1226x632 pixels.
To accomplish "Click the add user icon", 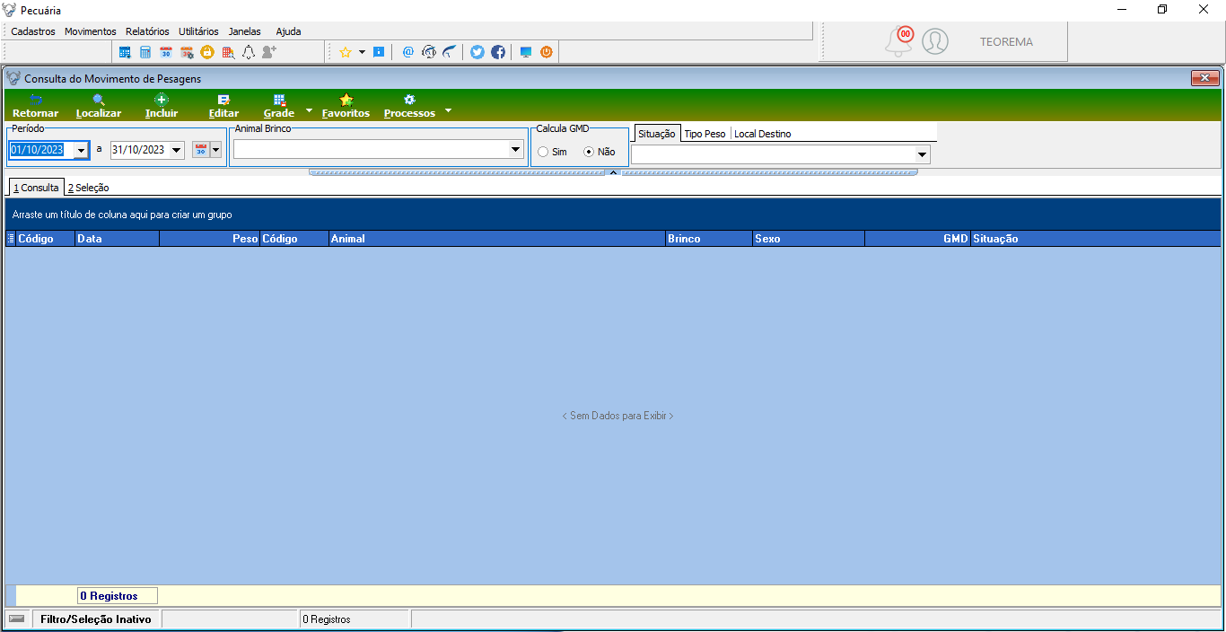I will point(269,52).
